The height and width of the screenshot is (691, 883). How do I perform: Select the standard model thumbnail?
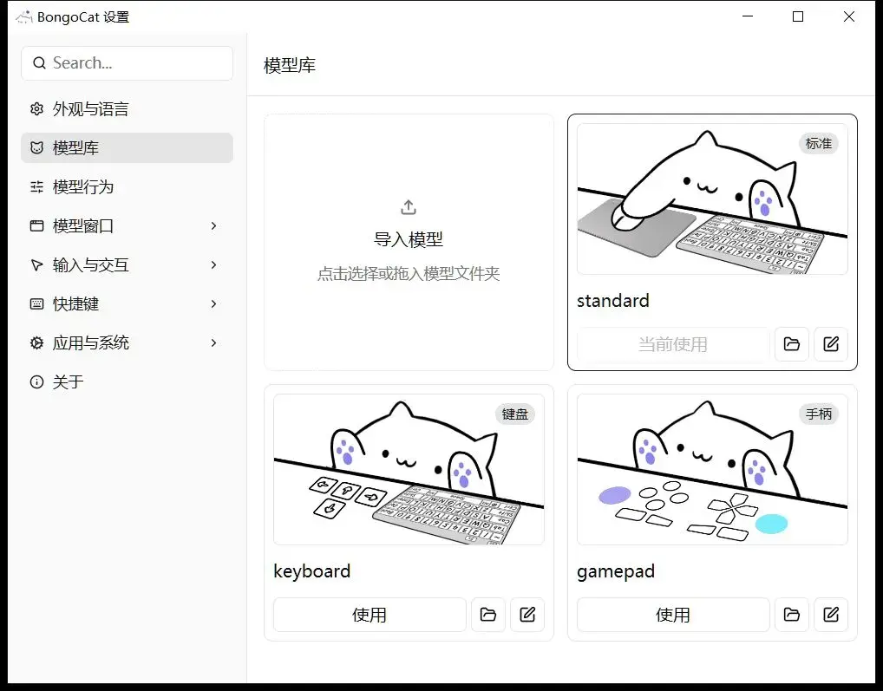(712, 199)
